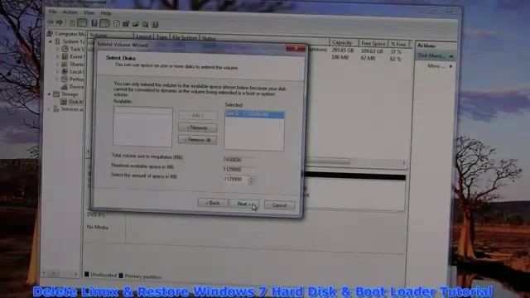The height and width of the screenshot is (298, 530).
Task: Click the Primary partition legend entry
Action: 140,276
